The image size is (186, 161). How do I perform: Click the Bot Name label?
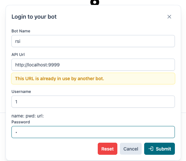pos(21,31)
